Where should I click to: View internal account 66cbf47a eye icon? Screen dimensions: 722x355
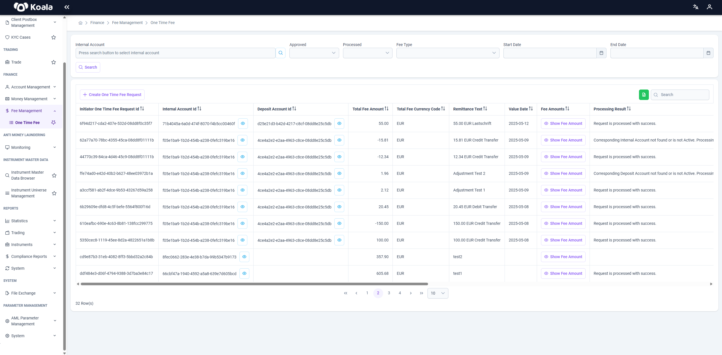tap(245, 273)
